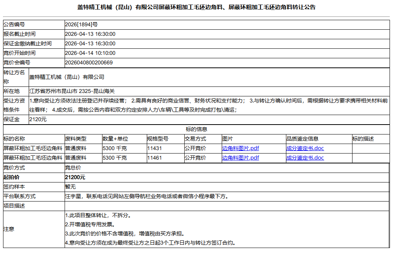The width and height of the screenshot is (393, 264).
Task: Open the second 成分鉴定书.doc link
Action: 302,157
